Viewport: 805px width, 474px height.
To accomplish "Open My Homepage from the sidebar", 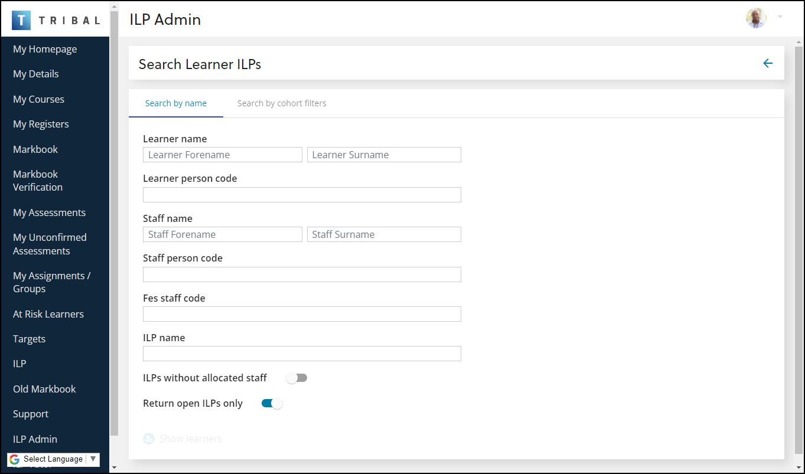I will tap(45, 49).
